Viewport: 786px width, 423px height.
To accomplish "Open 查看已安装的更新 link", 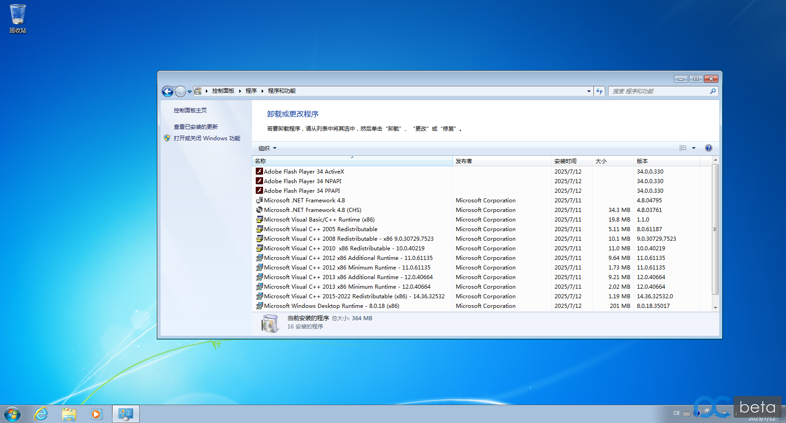I will [x=195, y=127].
